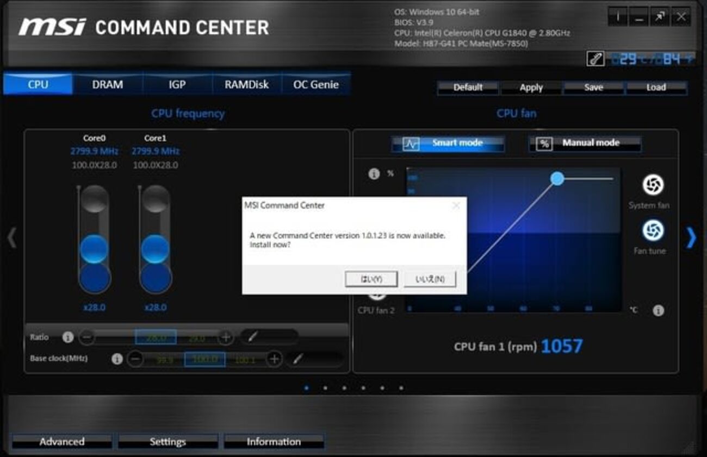Image resolution: width=707 pixels, height=457 pixels.
Task: Open the Ratio info icon
Action: pos(67,337)
